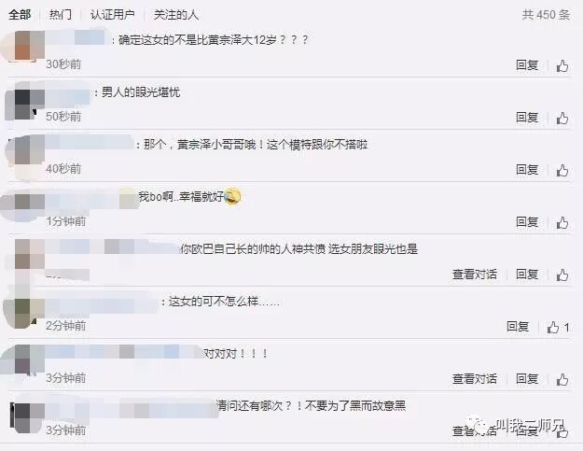
Task: Select the 全部 comments tab
Action: (x=20, y=15)
